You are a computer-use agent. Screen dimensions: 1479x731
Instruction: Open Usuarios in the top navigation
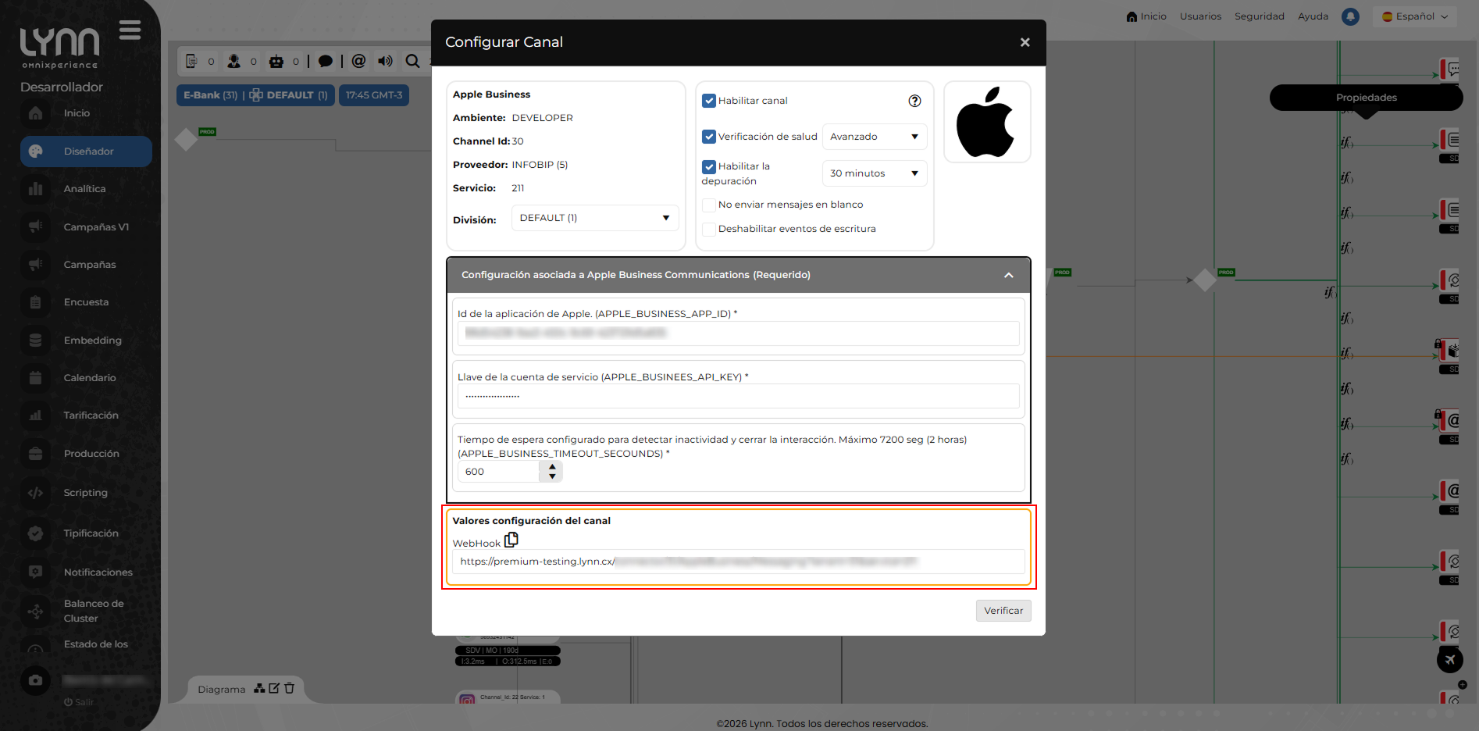(x=1200, y=16)
